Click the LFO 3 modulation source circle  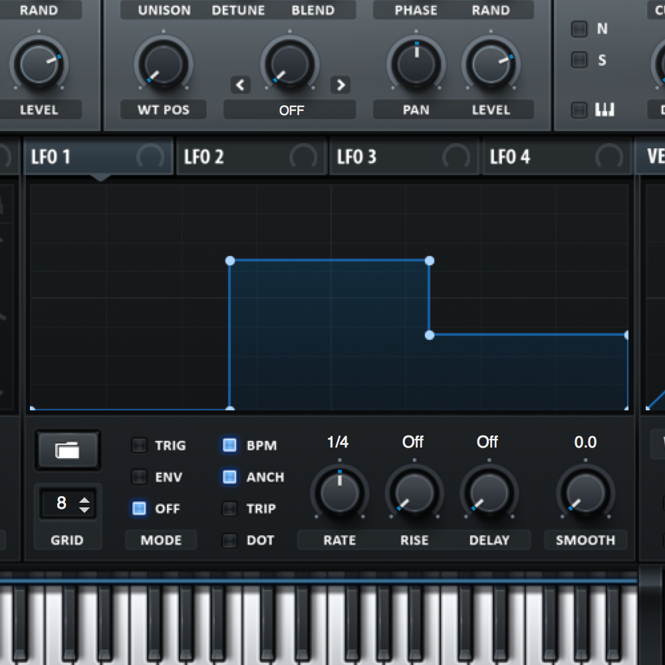[x=456, y=157]
